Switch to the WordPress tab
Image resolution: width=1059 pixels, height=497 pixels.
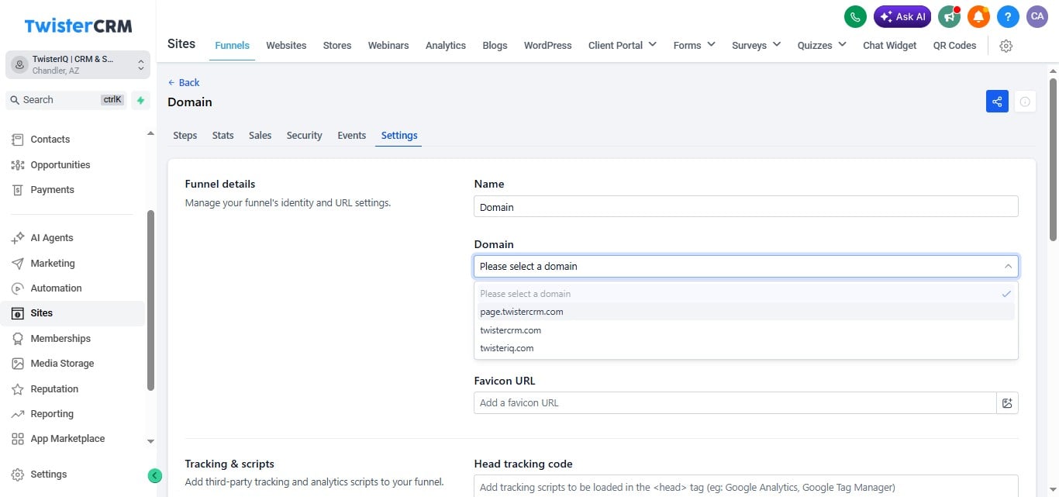coord(548,46)
